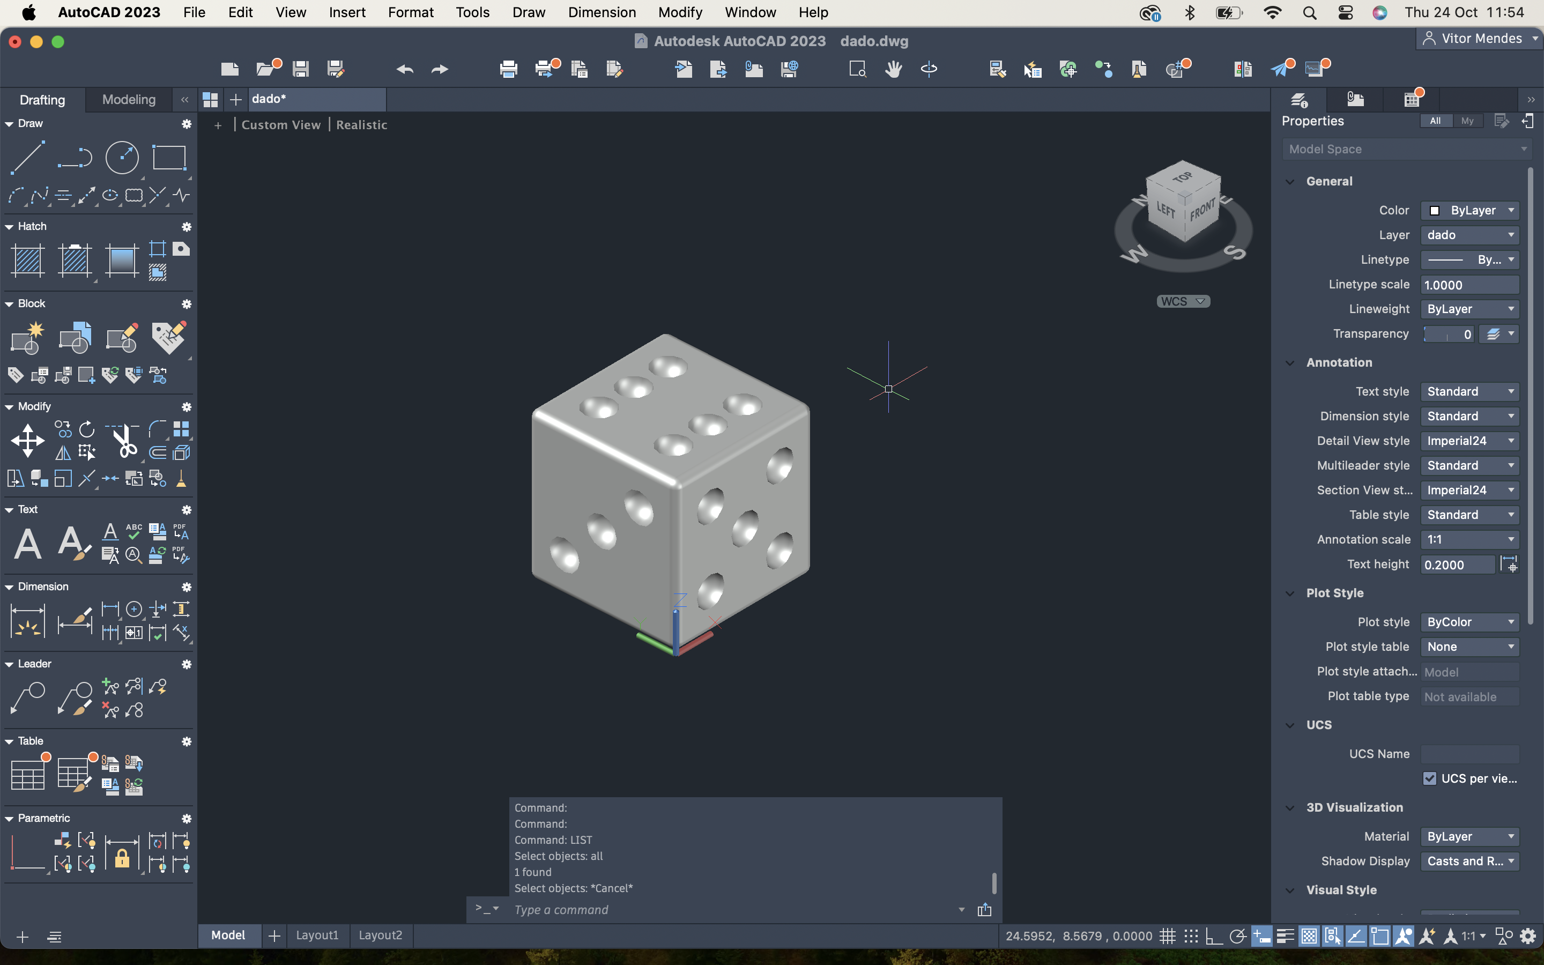Viewport: 1544px width, 965px height.
Task: Open the Format menu
Action: point(410,12)
